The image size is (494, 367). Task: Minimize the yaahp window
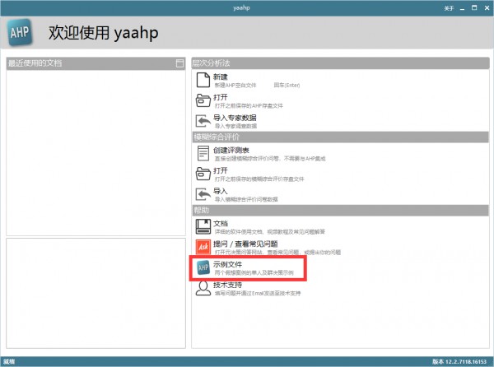coord(462,8)
